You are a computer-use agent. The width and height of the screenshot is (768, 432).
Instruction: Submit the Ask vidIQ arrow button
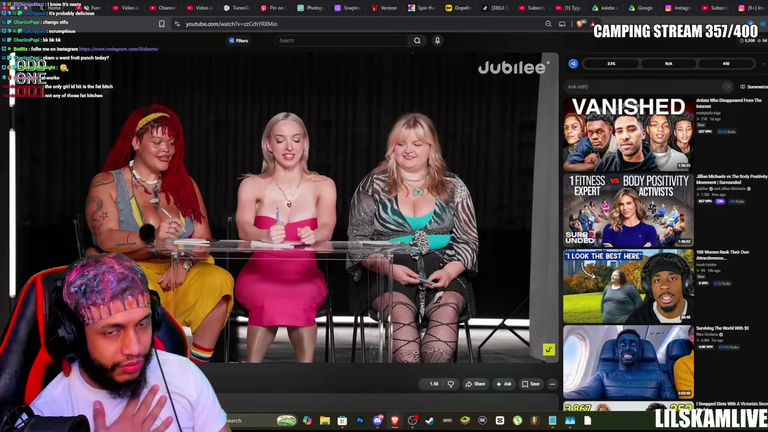point(728,87)
